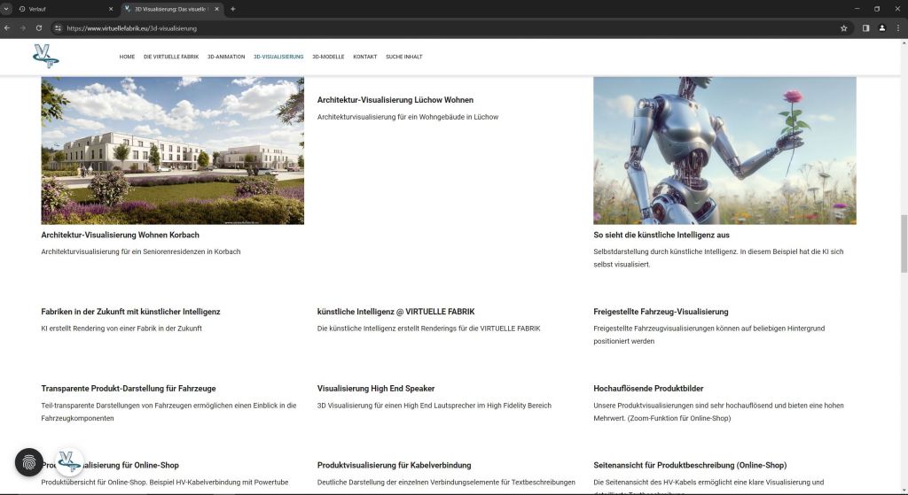Click the Virtuelle Fabrik logo in header

point(45,56)
